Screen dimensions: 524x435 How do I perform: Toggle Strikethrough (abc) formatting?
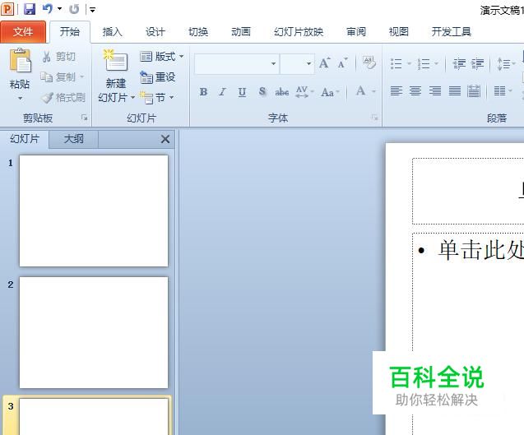281,91
